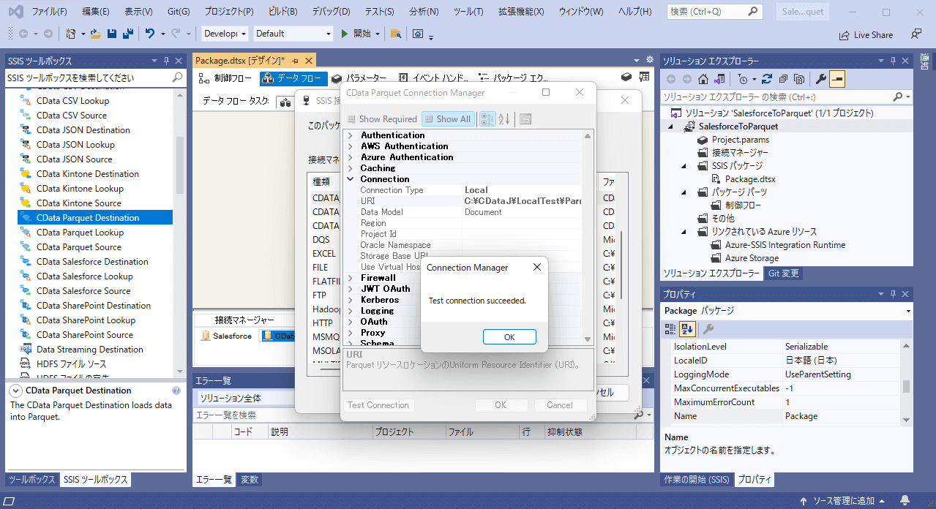This screenshot has width=936, height=509.
Task: Click the search magnifier in SSIS Toolbox
Action: 177,78
